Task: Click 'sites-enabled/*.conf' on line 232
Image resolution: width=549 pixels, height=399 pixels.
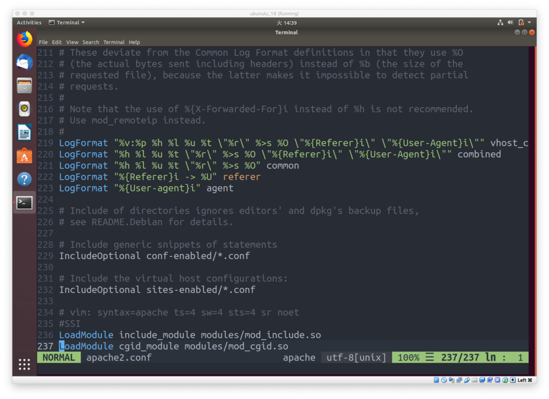Action: (x=201, y=290)
